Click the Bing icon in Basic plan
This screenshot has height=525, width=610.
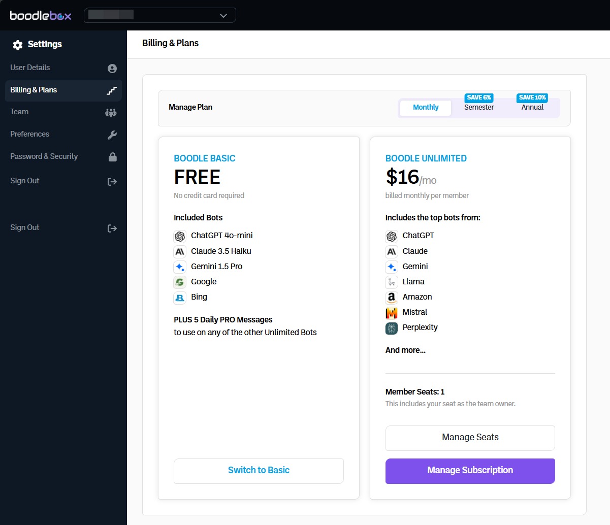pyautogui.click(x=180, y=298)
